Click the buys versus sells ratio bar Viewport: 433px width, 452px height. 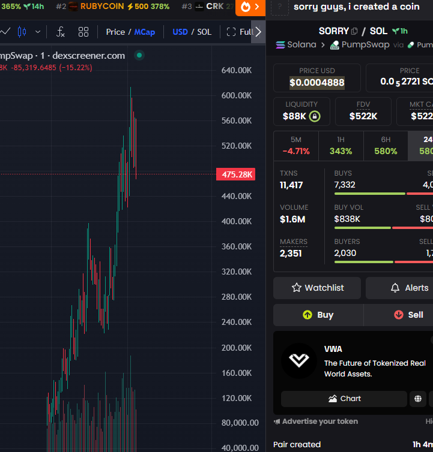tap(384, 194)
